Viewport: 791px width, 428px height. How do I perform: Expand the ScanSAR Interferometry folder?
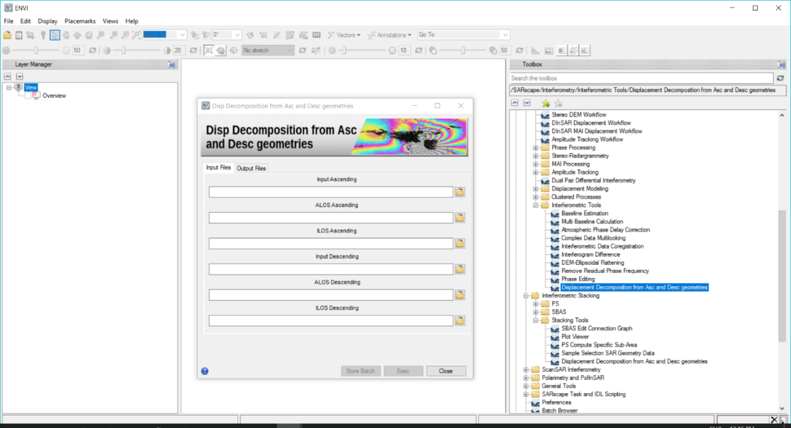(x=526, y=369)
